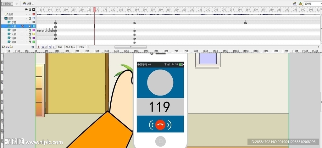
Task: Unlock the selected 人物 layer padlock
Action: 30,26
